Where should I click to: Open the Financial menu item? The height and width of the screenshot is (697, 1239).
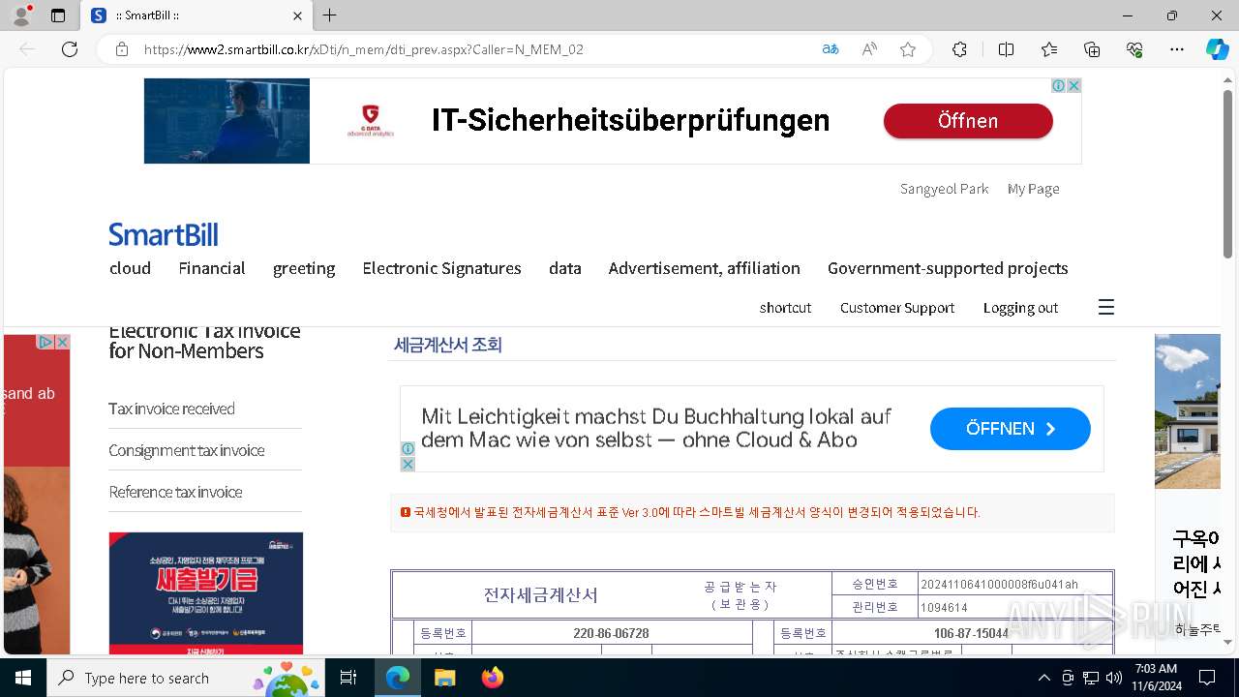tap(212, 268)
